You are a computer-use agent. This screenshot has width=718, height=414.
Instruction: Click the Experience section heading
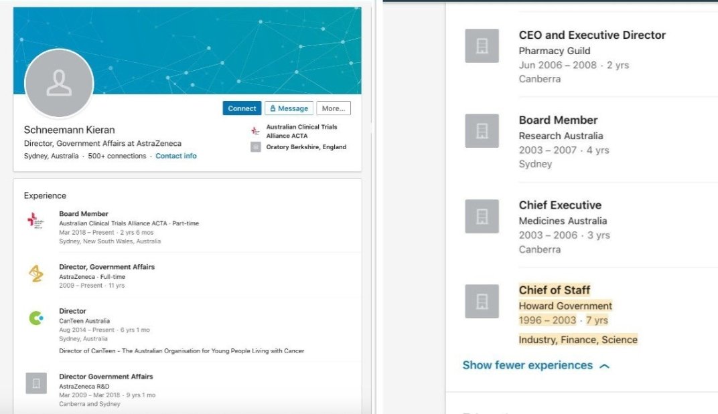tap(45, 196)
